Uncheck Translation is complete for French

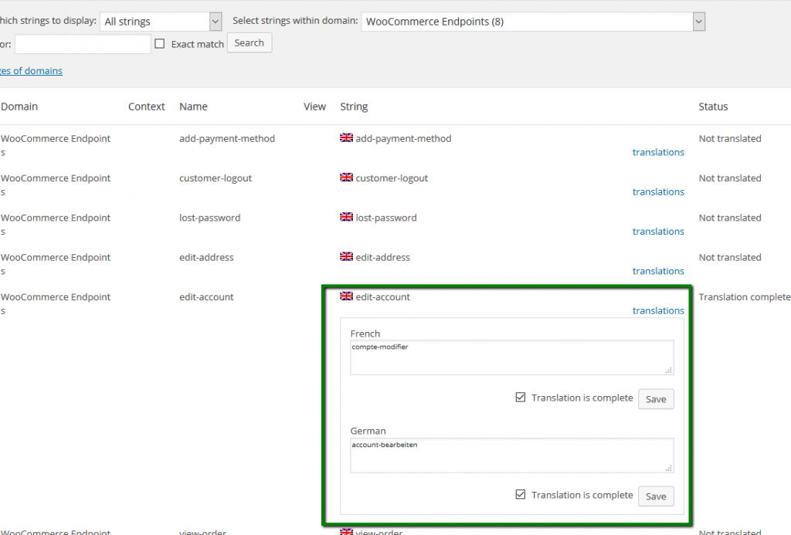point(521,398)
